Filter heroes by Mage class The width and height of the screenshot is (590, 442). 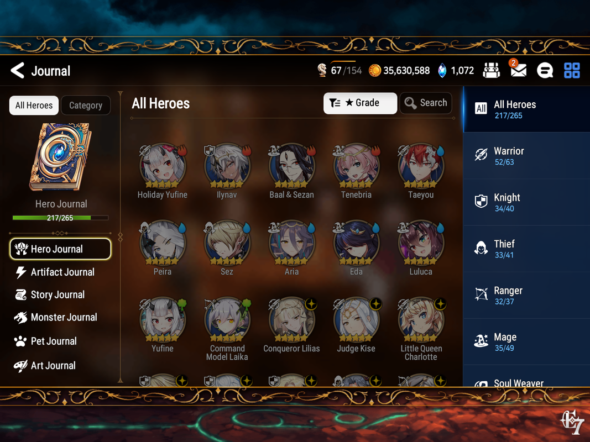526,341
